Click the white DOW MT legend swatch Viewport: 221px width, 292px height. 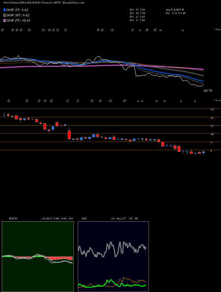click(5, 15)
